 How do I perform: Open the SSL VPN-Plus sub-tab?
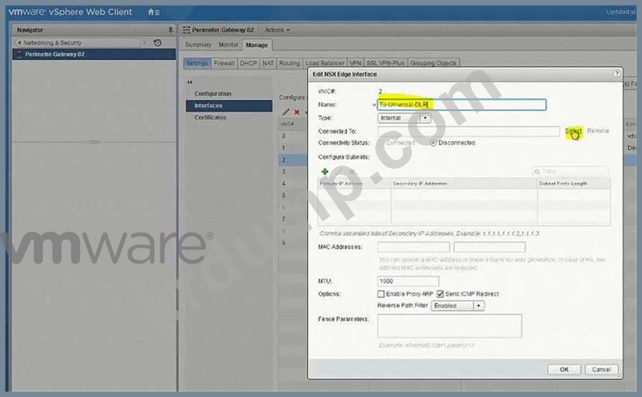(x=385, y=63)
